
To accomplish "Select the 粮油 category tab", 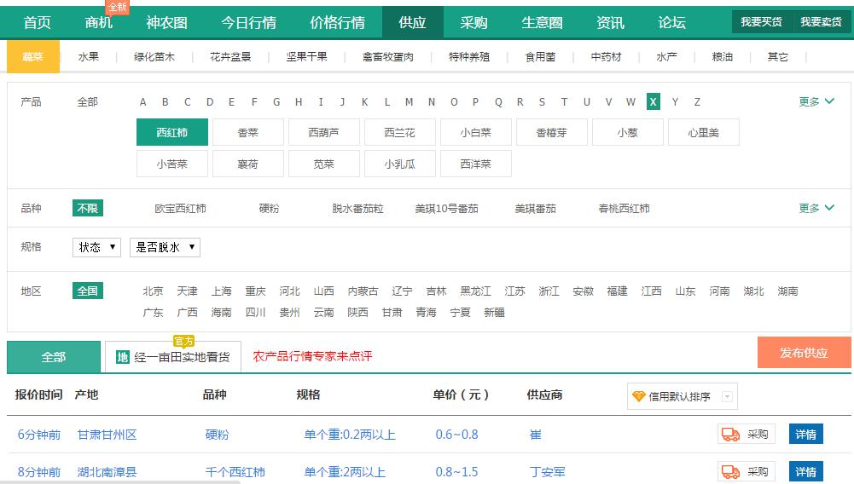I will pos(723,56).
